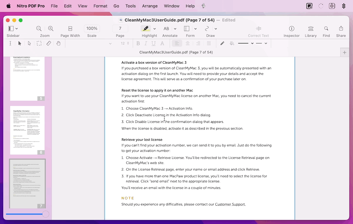Click the Share icon
Screen dimensions: 353x224
click(x=341, y=28)
